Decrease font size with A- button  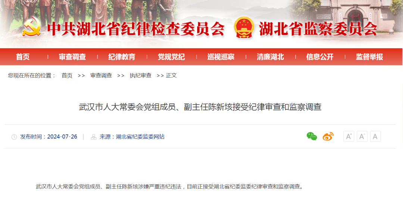point(362,136)
